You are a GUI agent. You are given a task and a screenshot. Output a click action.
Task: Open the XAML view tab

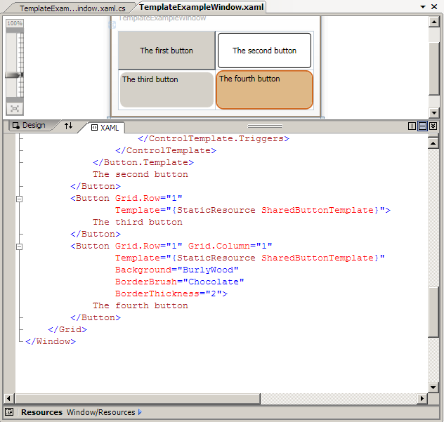[105, 128]
